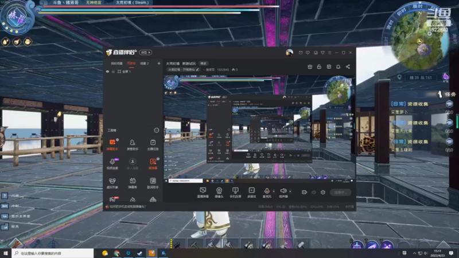Viewport: 459px width, 258px height.
Task: Click the volume icon in system tray
Action: click(426, 253)
